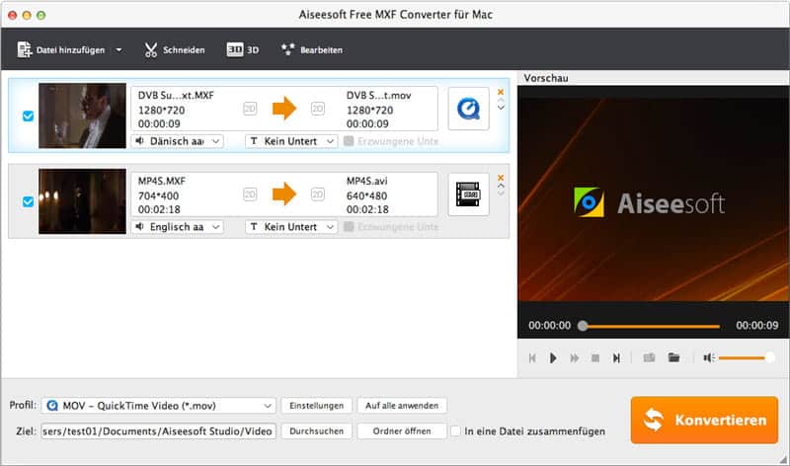This screenshot has height=466, width=790.
Task: Uncheck the DVB Su...xt.MXF file checkbox
Action: pyautogui.click(x=29, y=116)
